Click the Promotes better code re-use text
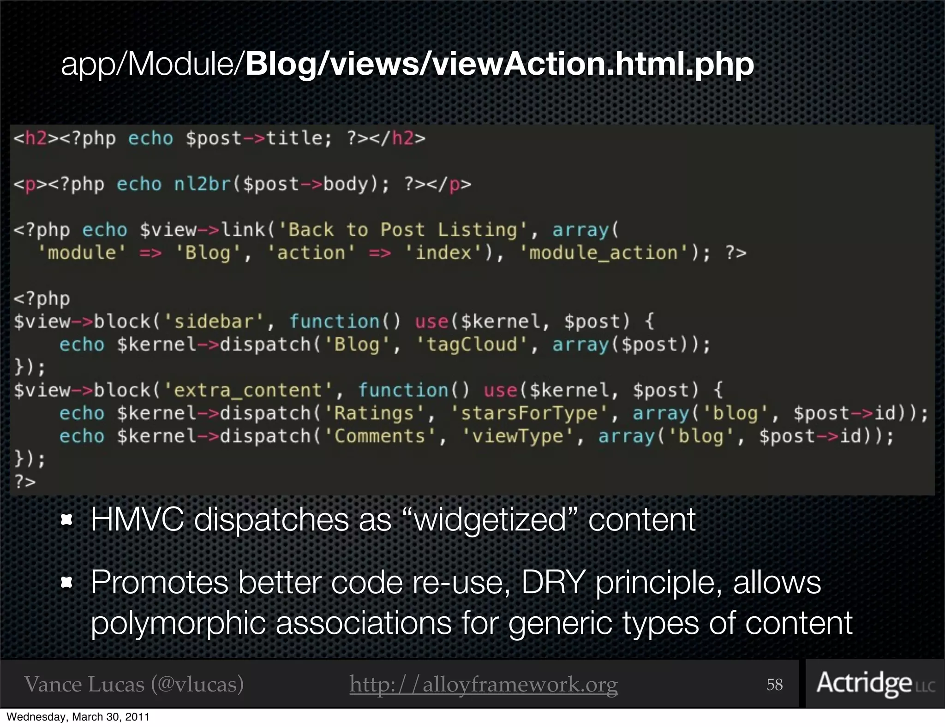 coord(455,583)
